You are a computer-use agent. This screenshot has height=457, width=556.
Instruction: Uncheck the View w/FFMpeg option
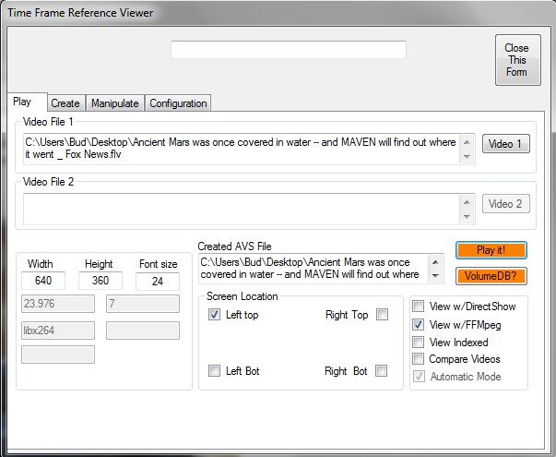tap(419, 324)
